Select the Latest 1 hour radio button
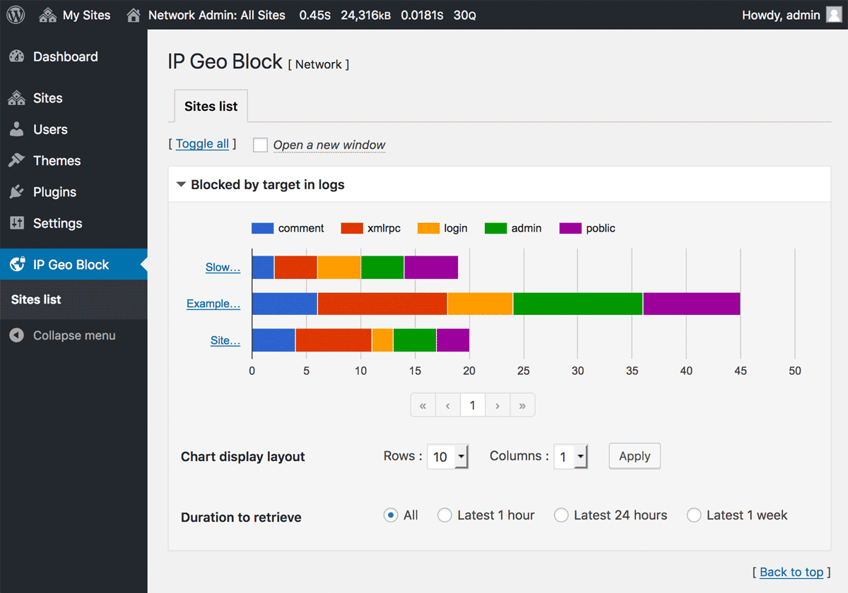The image size is (848, 593). 444,515
